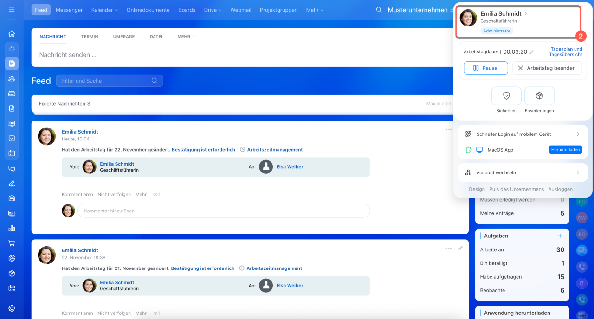594x319 pixels.
Task: Toggle Nicht verfolgen on the 22. November post
Action: pos(114,313)
